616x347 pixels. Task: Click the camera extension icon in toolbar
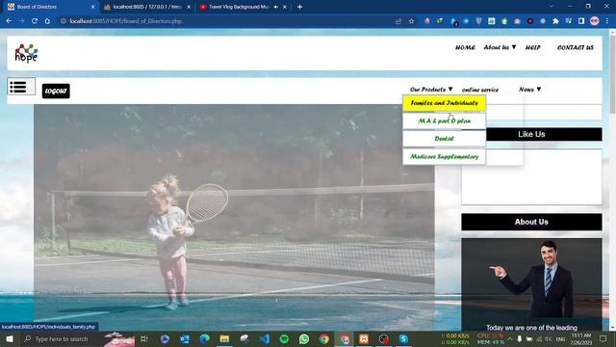click(x=517, y=21)
